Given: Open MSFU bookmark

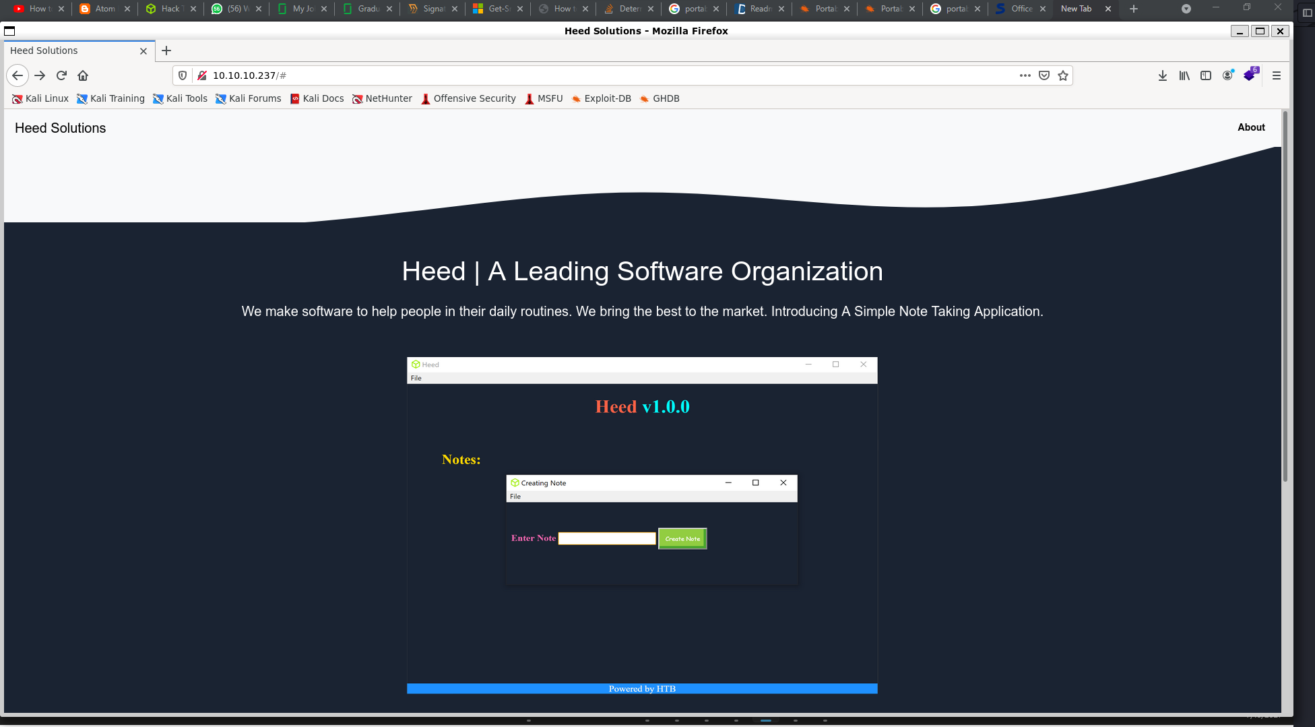Looking at the screenshot, I should 544,98.
